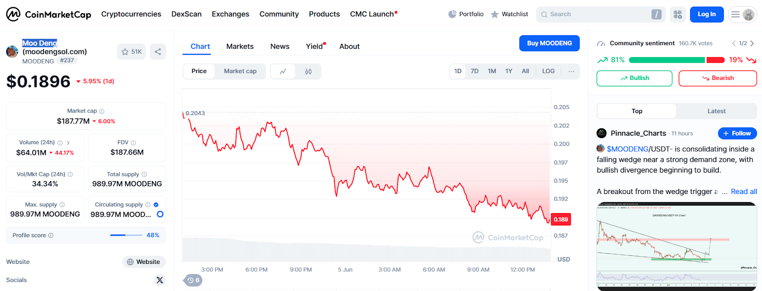Open chart more options (three dots)
The image size is (762, 291).
[571, 71]
